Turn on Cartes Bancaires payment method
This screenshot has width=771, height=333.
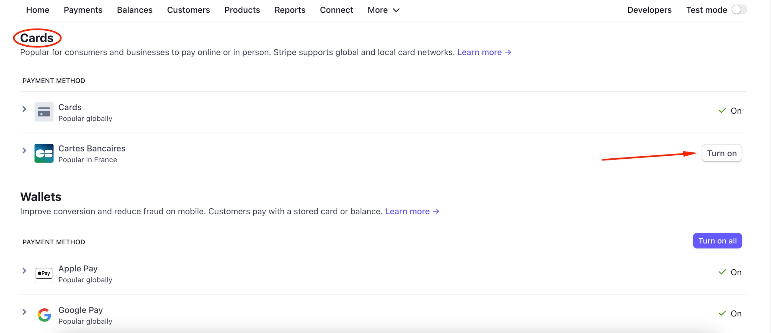722,153
